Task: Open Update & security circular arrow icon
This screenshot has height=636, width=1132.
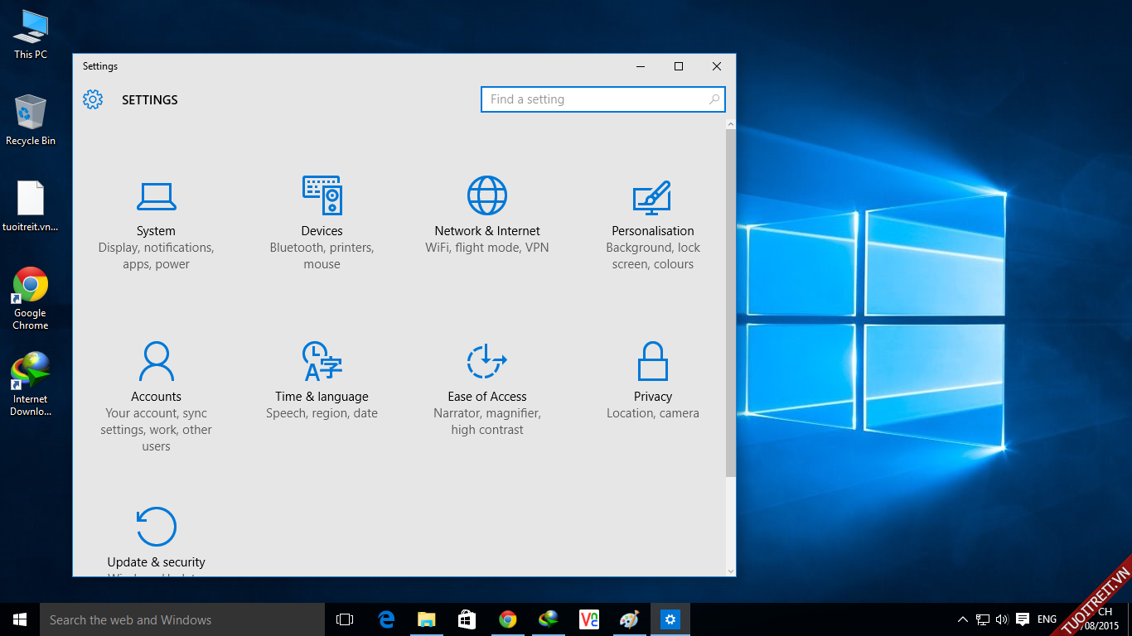Action: point(156,527)
